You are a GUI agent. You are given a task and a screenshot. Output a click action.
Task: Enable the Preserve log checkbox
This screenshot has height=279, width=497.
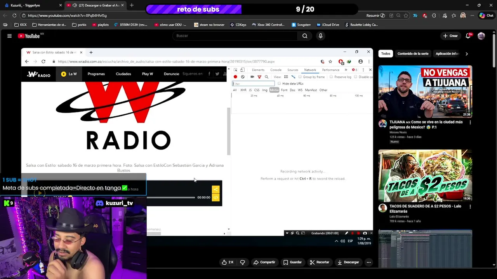coord(331,77)
